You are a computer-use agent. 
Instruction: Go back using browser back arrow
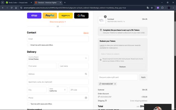coord(3,8)
